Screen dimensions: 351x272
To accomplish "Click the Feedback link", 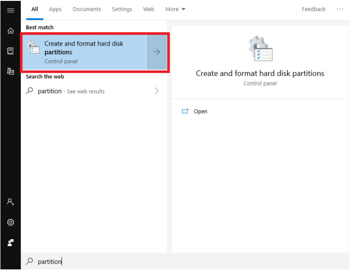I will (x=314, y=9).
